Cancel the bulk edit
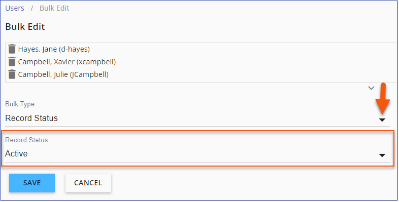 88,183
